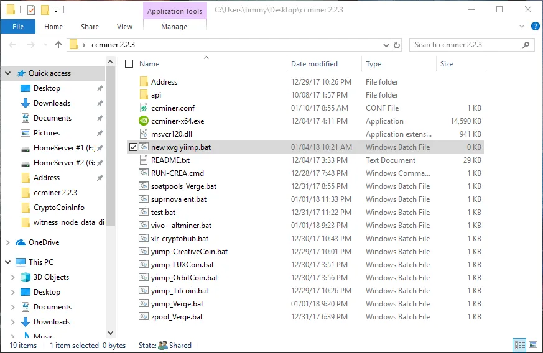
Task: Open HomeServer #1 (F:) drive
Action: click(x=63, y=148)
